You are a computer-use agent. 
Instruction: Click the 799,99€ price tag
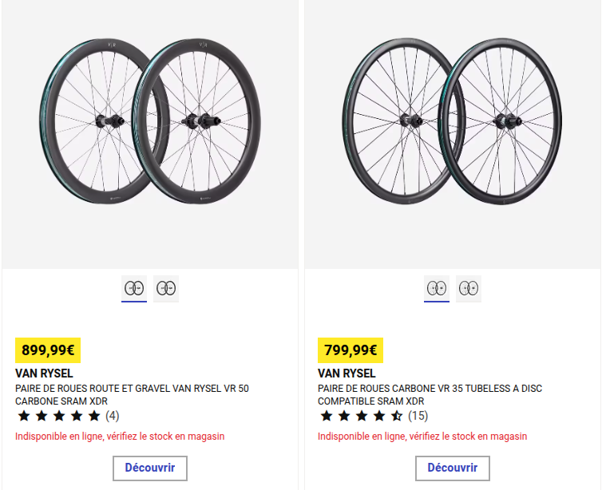coord(351,350)
